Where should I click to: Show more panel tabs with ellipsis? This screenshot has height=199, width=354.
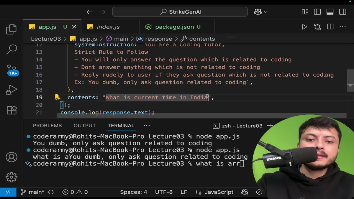point(147,126)
